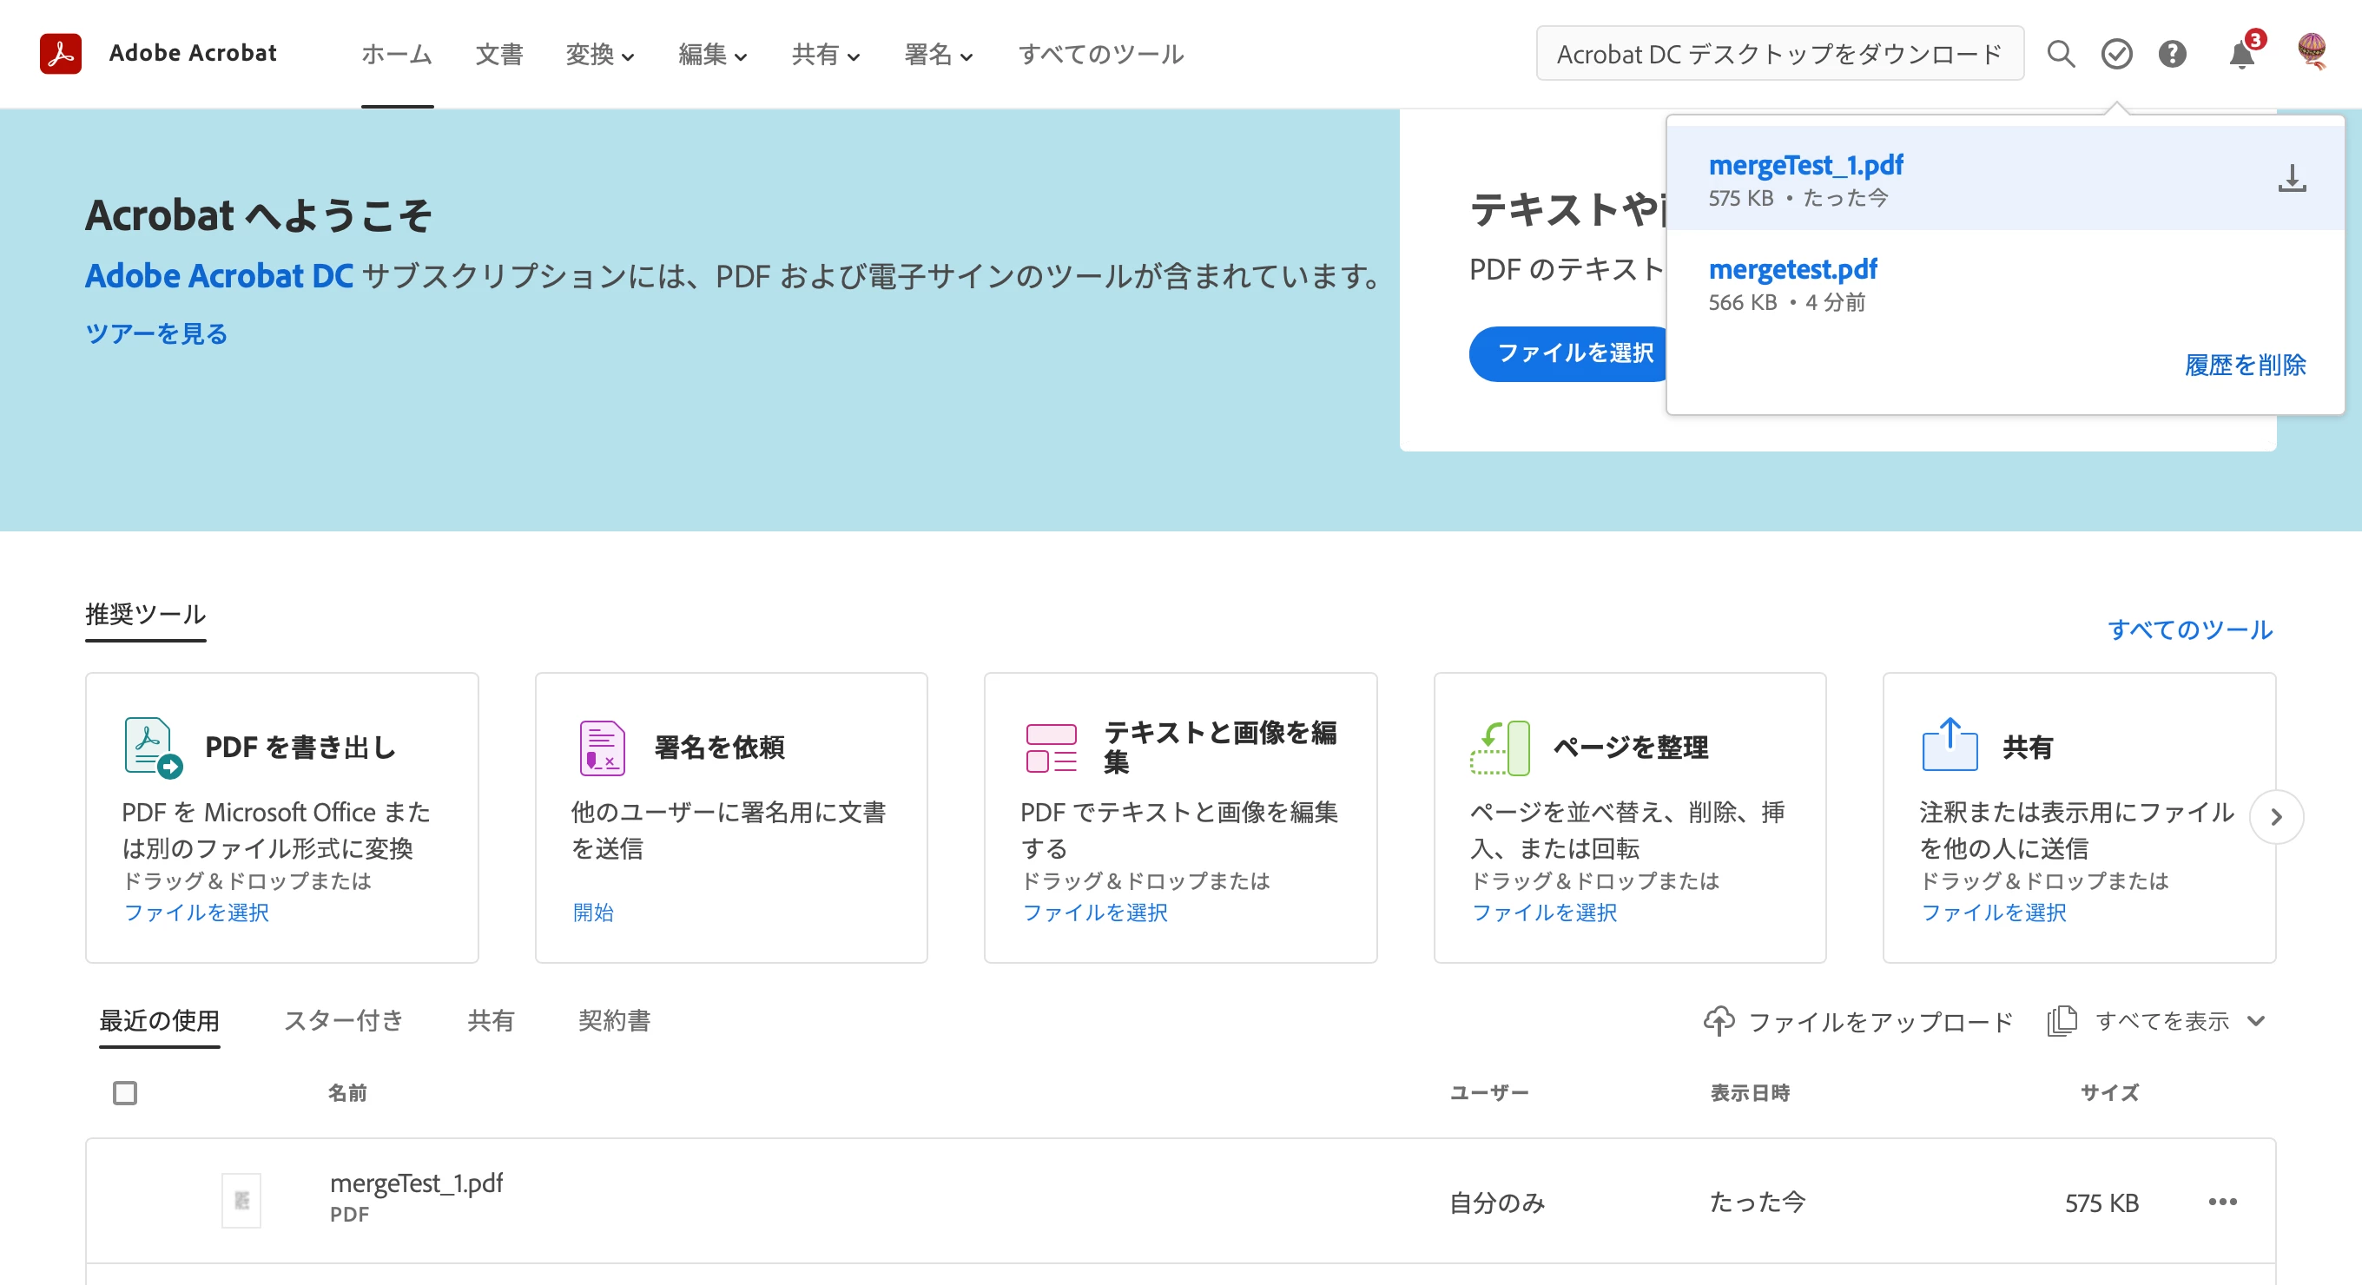
Task: Open the 文書 menu item
Action: point(498,55)
